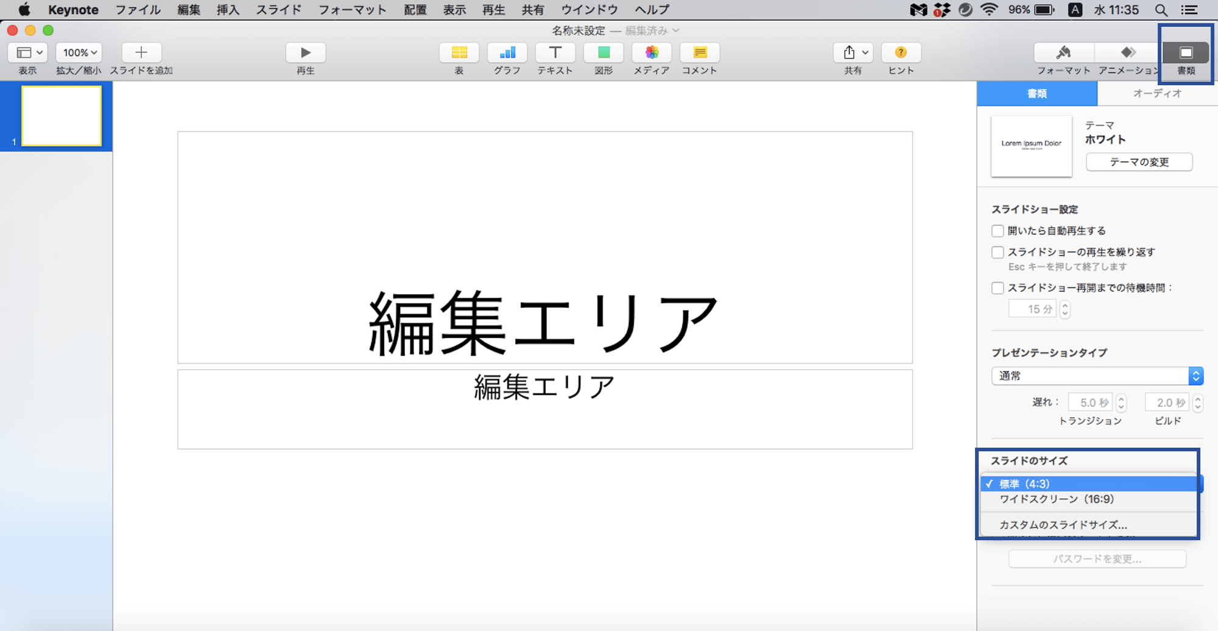The height and width of the screenshot is (631, 1218).
Task: Click the 5.0 秒 transition delay field
Action: tap(1091, 403)
